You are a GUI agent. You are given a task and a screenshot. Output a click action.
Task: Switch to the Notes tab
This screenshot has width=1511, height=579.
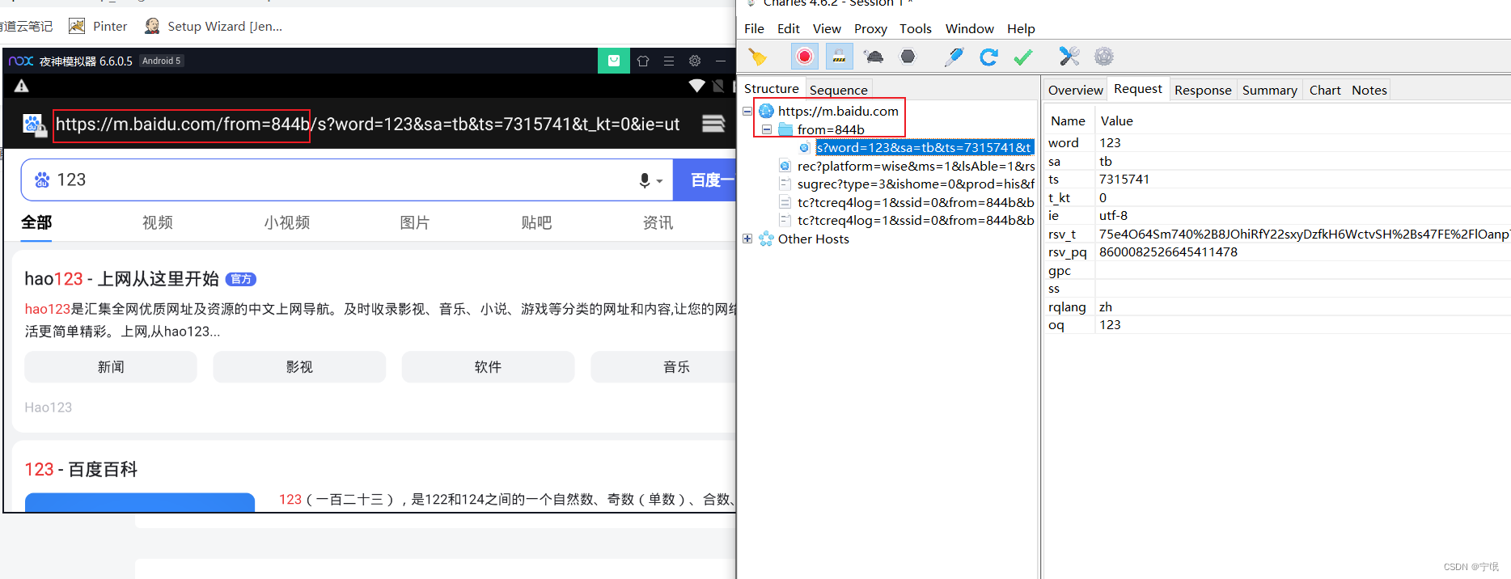pos(1369,90)
